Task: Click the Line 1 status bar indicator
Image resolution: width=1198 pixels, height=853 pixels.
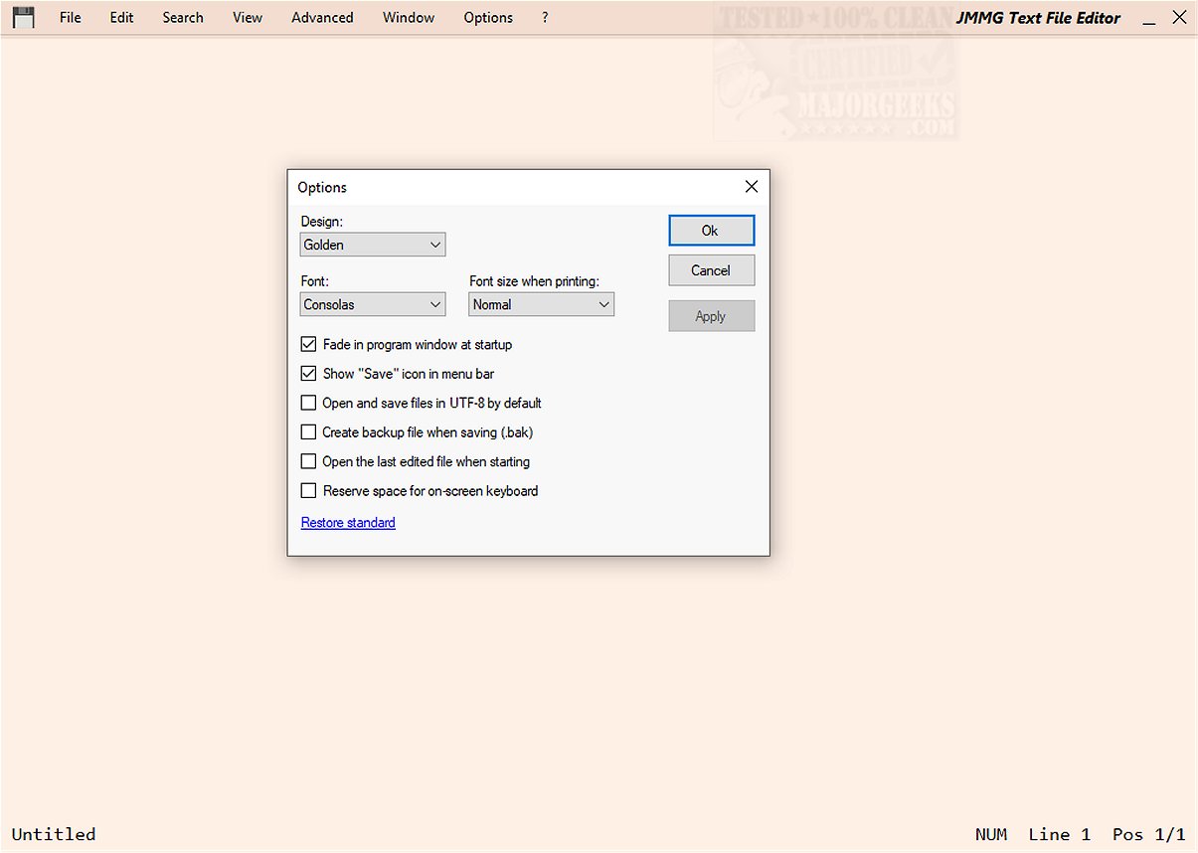Action: (1059, 834)
